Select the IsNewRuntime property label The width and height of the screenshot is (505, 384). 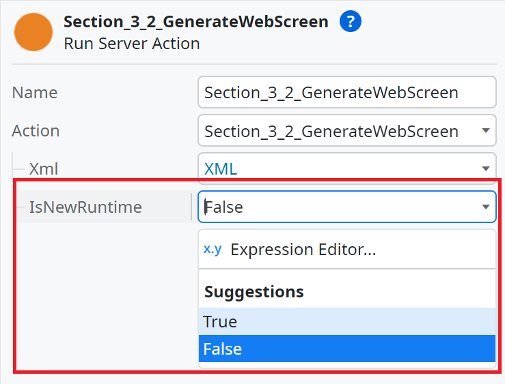tap(85, 207)
